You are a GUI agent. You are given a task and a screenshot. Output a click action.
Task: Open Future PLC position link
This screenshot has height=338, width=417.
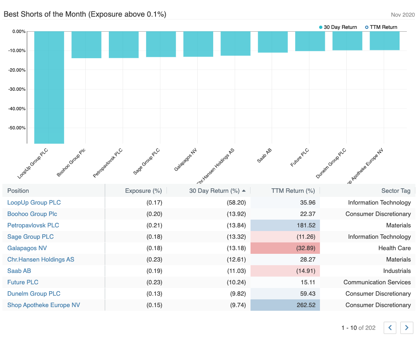[23, 282]
